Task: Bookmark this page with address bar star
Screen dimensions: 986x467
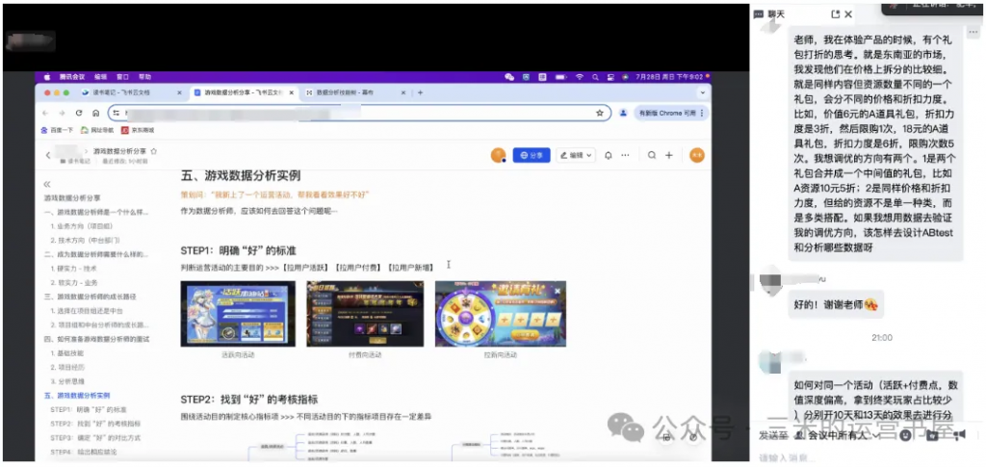Action: (x=599, y=113)
